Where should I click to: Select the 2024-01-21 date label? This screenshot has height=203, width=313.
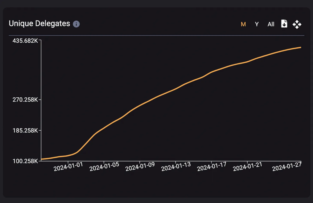point(248,167)
